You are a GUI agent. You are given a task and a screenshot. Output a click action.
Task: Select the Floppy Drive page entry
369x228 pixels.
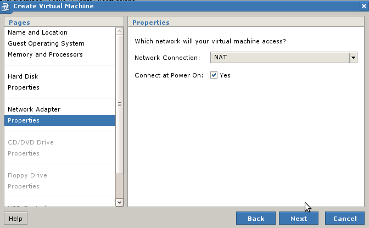(27, 175)
